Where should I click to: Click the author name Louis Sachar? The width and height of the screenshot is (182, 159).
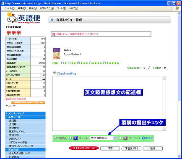(73, 54)
